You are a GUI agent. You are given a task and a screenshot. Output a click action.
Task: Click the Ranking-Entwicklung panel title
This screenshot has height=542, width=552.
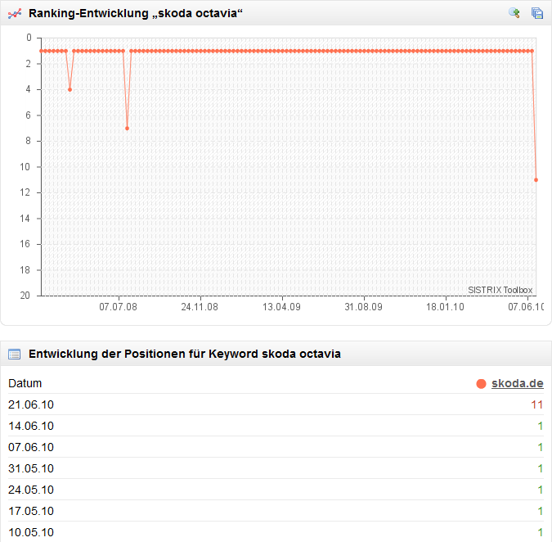pyautogui.click(x=136, y=13)
